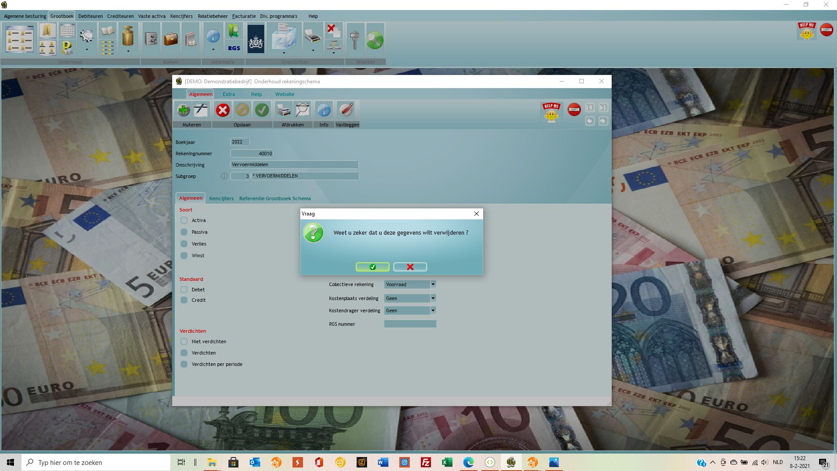Click the ledger table icon in Onderhoud
Screen dimensions: 837x471
68,31
